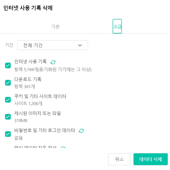Viewport: 170px width, 170px height.
Task: Click sync icon beside 인터넷 사용 기록
Action: (53, 62)
